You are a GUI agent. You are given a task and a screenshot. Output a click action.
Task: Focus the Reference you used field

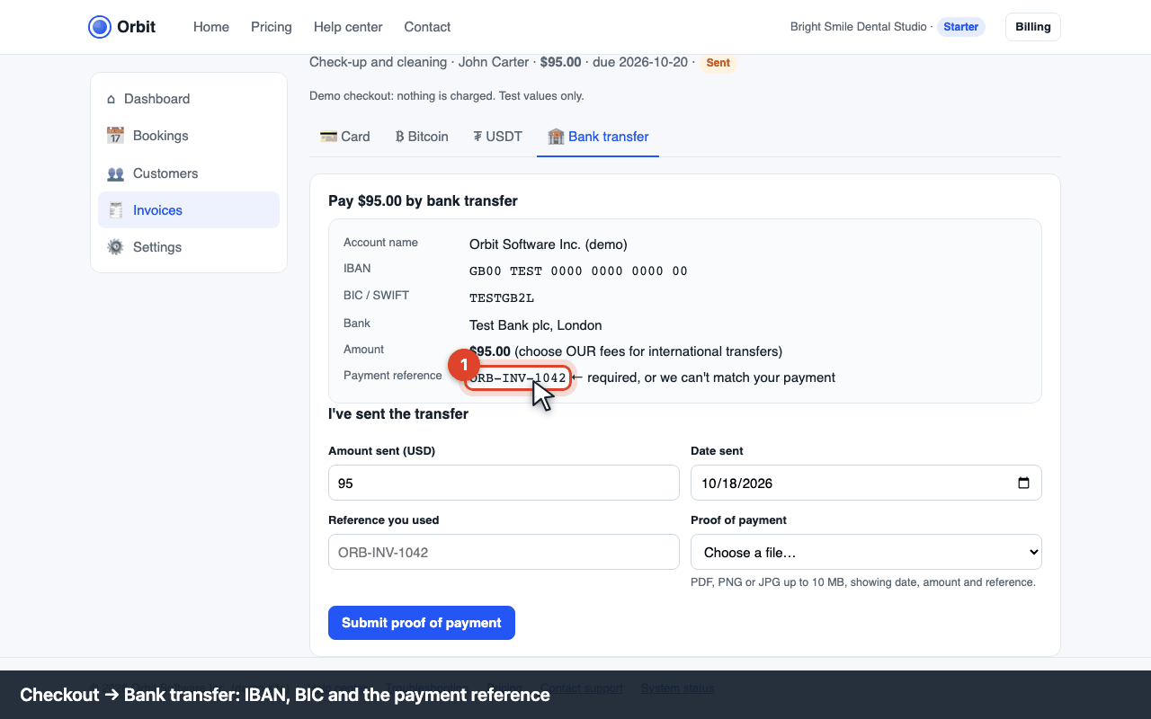click(504, 552)
